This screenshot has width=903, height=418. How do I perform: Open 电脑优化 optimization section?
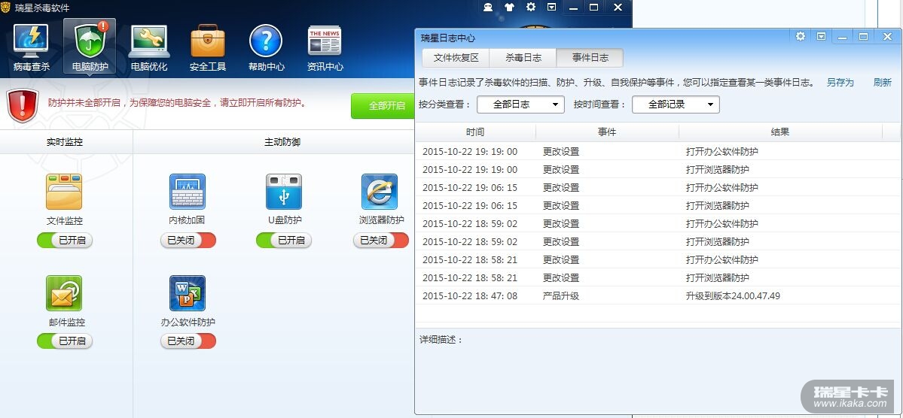pyautogui.click(x=149, y=47)
